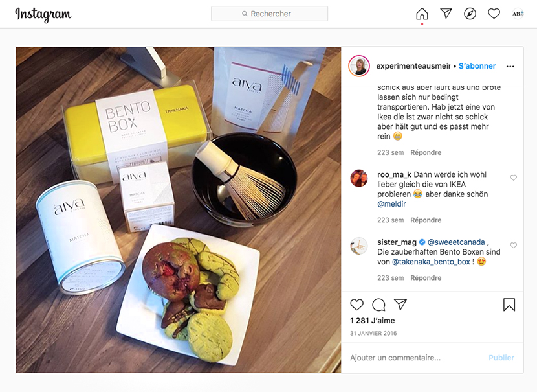Image resolution: width=537 pixels, height=392 pixels.
Task: Save post using the bookmark icon
Action: click(x=509, y=305)
